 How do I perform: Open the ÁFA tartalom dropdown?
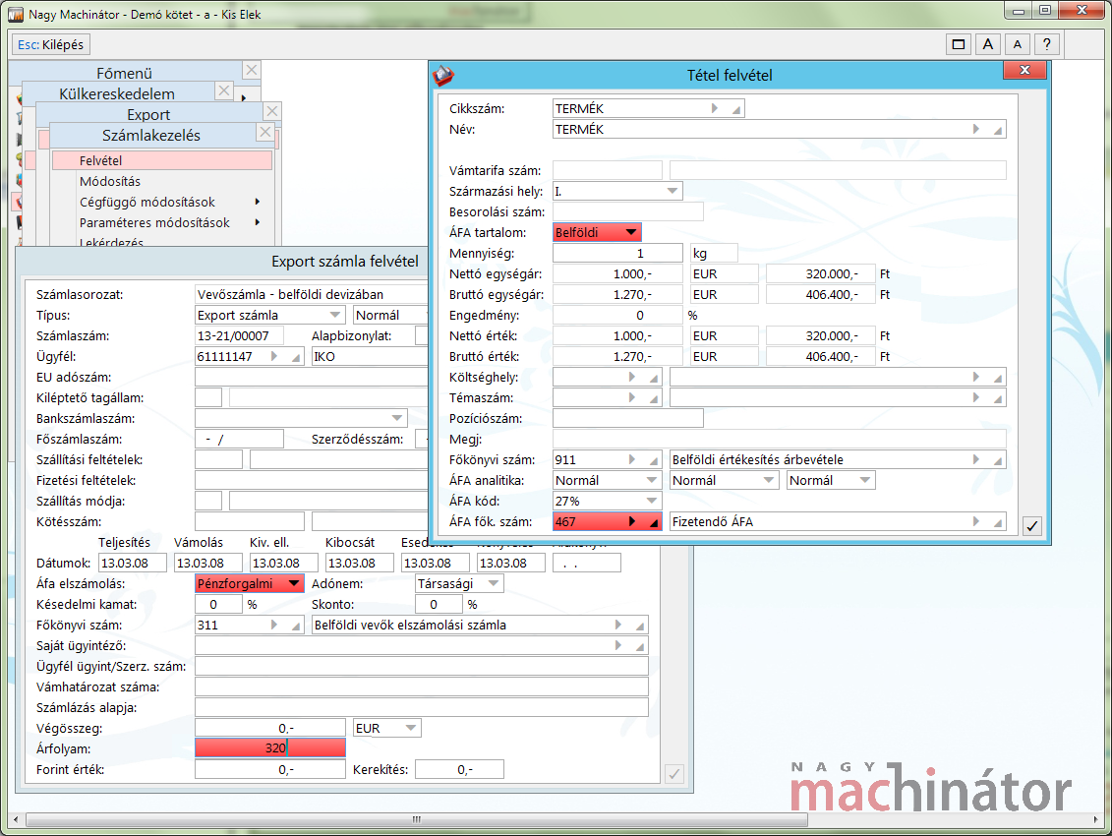631,233
